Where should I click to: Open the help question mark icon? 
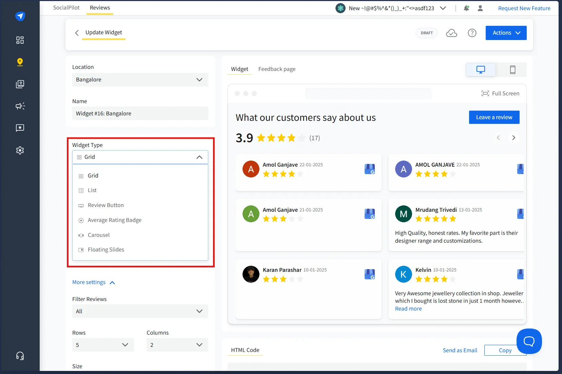tap(472, 33)
